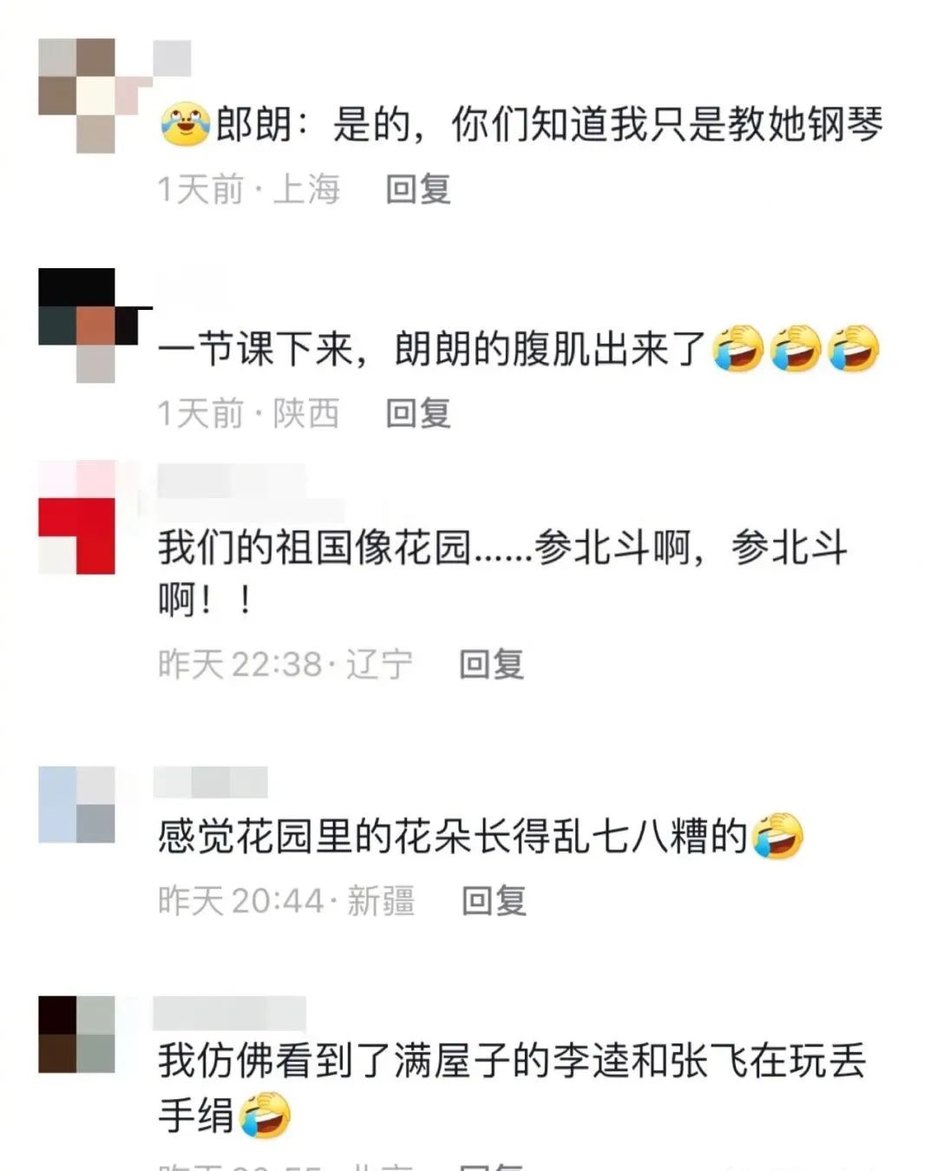
Task: Open avatar of the 腹肌 commenter
Action: 77,326
